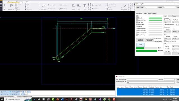Click the Save As button
Screen dimensions: 179x101
[160, 7]
